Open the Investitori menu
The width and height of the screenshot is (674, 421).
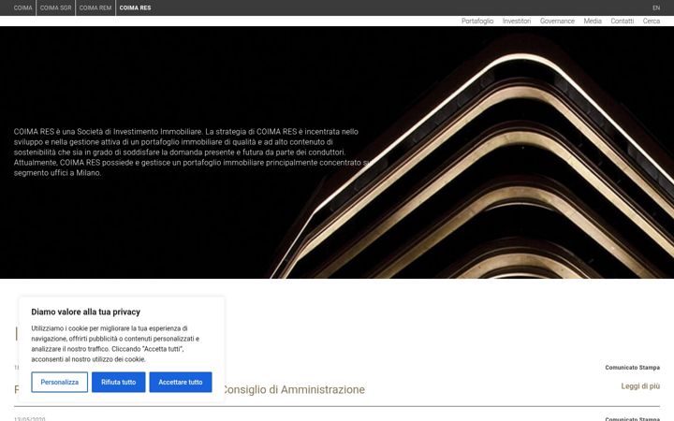pyautogui.click(x=517, y=21)
